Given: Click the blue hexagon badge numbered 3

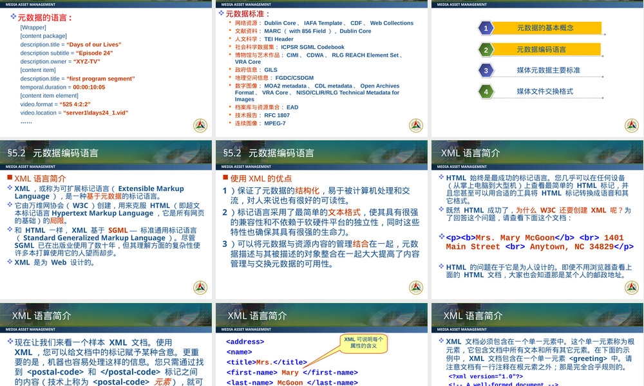Looking at the screenshot, I should point(486,71).
